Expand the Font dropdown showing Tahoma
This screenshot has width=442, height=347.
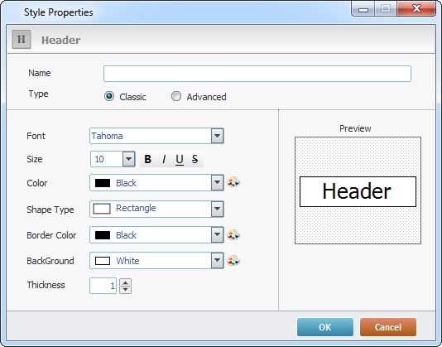pos(217,136)
